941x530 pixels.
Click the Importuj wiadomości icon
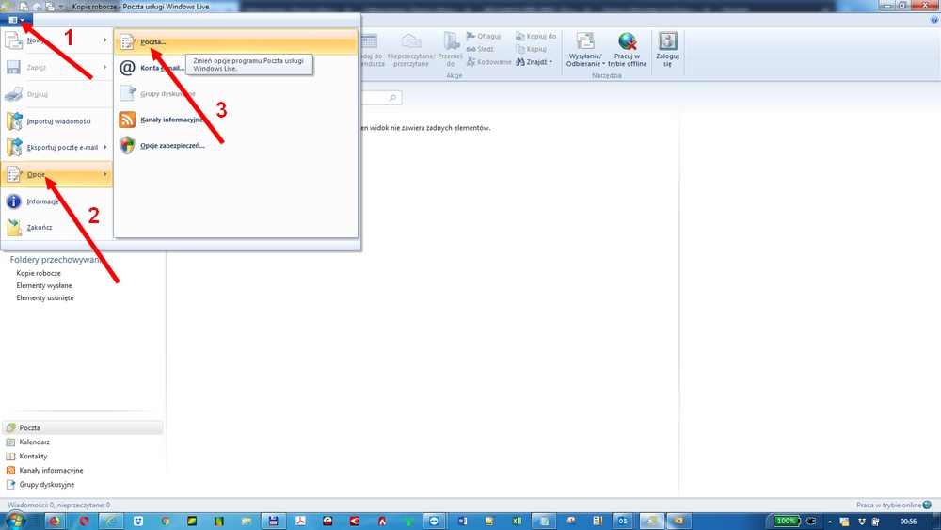click(13, 121)
